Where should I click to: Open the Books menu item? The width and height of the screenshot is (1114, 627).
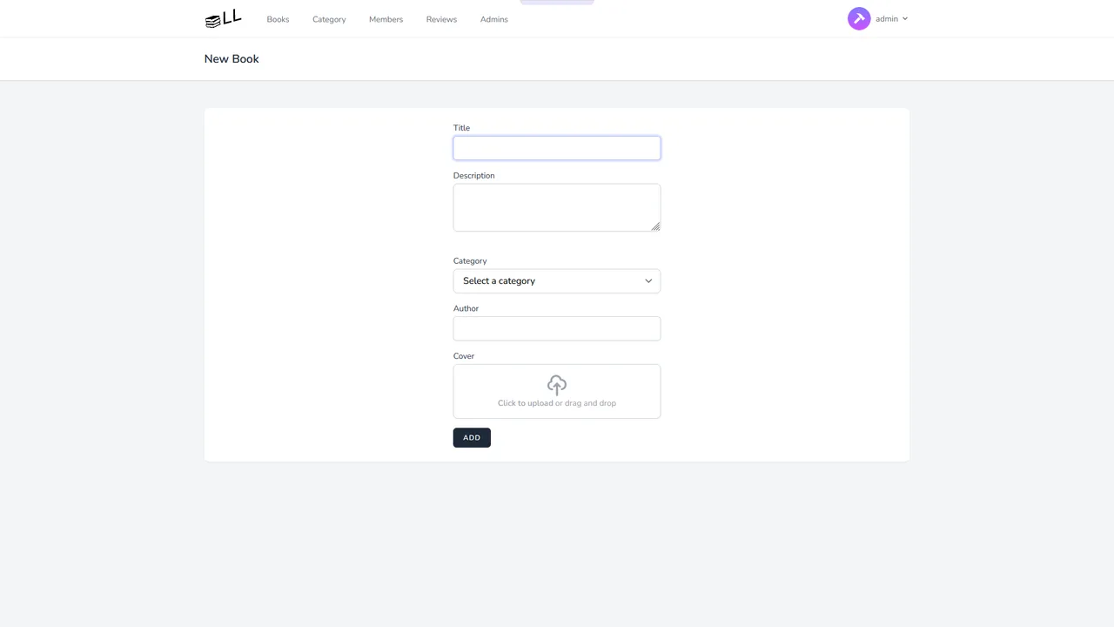click(x=278, y=19)
